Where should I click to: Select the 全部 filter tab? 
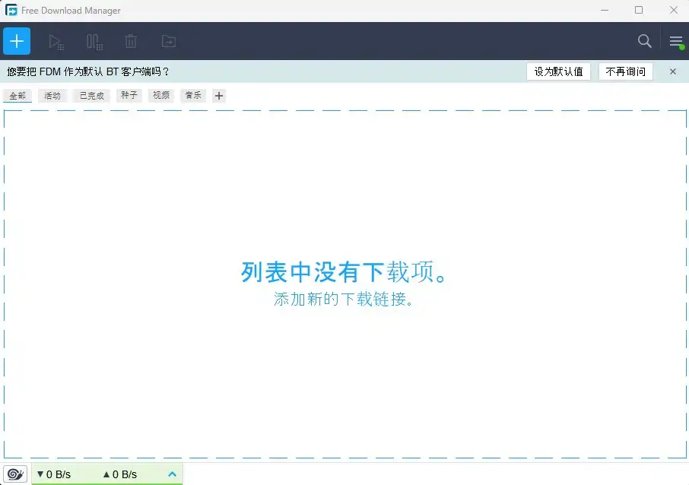click(17, 95)
